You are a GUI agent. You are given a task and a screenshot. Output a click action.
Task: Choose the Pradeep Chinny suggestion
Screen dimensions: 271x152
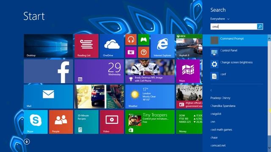pos(220,98)
